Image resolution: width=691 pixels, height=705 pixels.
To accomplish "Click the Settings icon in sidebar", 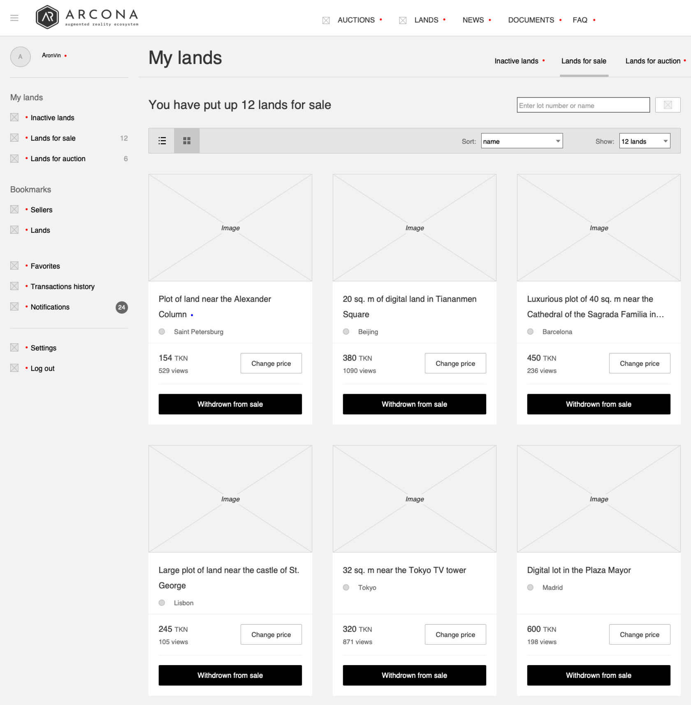I will tap(14, 348).
